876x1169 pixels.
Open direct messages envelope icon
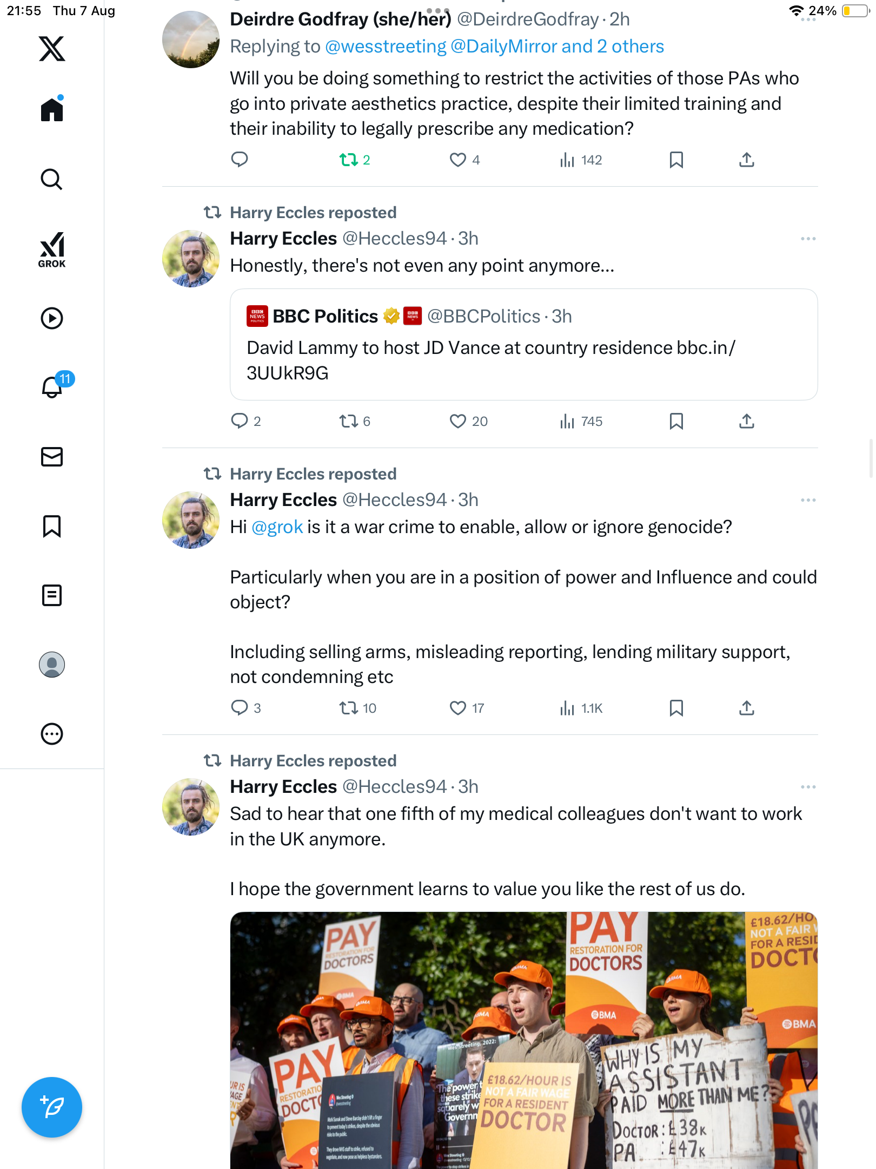52,457
